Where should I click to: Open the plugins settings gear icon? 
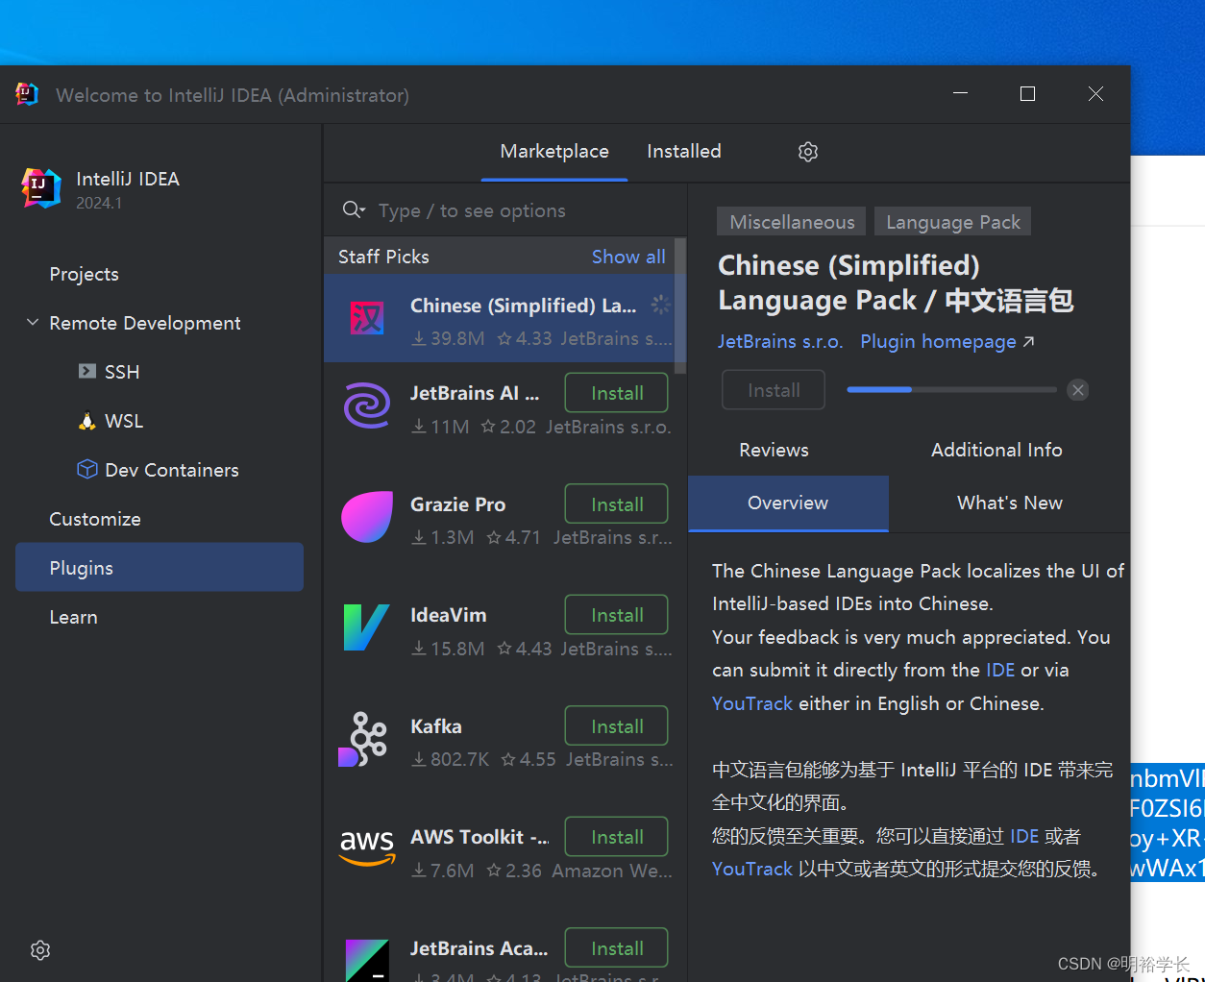pyautogui.click(x=808, y=152)
